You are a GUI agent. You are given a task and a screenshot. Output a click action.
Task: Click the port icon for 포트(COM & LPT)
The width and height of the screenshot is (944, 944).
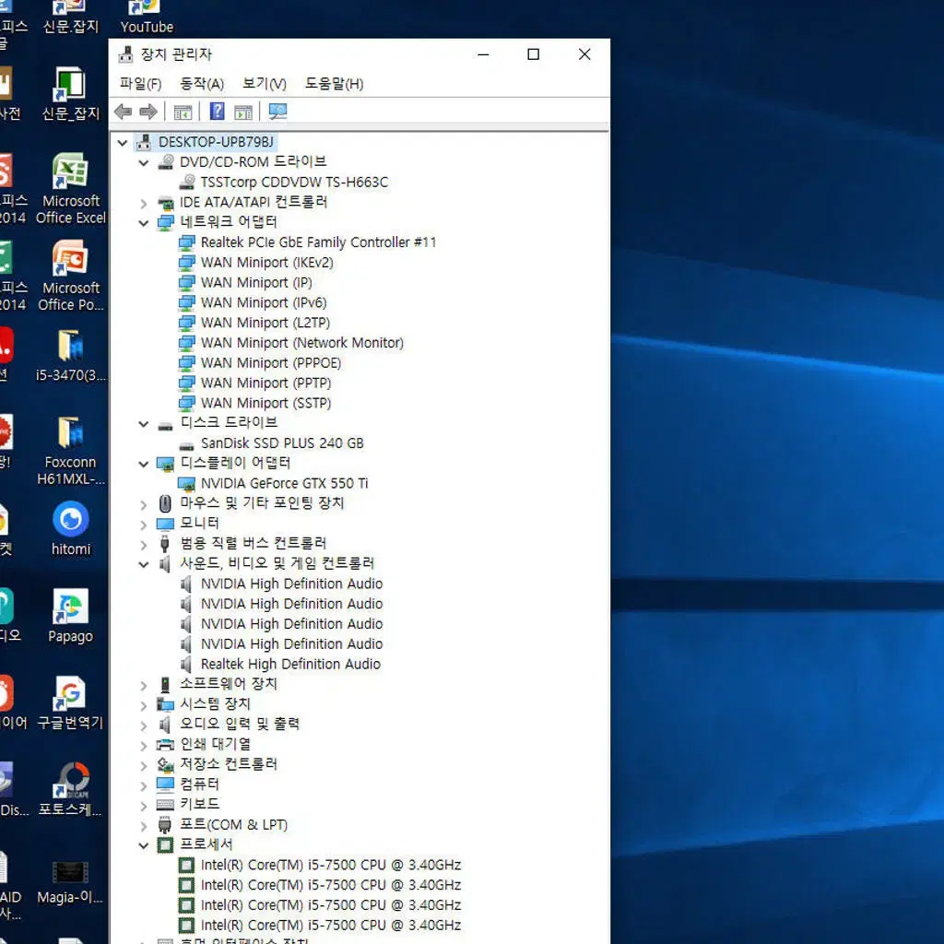pos(165,825)
